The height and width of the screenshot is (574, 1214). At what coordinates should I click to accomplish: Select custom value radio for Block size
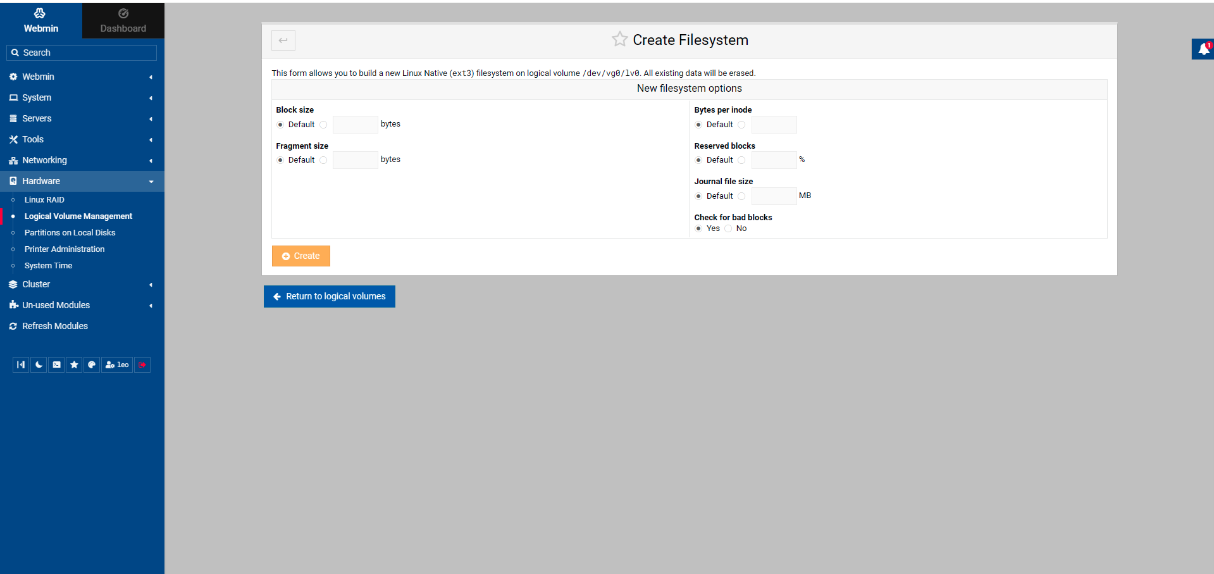(x=323, y=125)
